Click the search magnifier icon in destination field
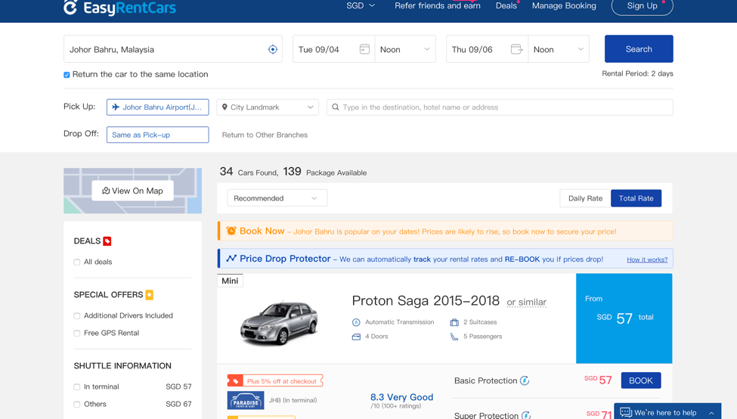The image size is (737, 419). coord(335,107)
